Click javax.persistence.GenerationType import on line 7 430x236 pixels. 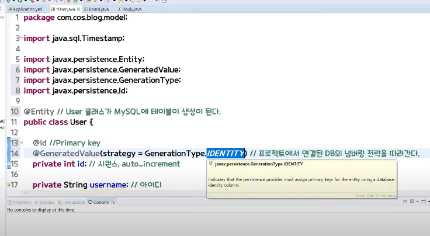click(102, 80)
